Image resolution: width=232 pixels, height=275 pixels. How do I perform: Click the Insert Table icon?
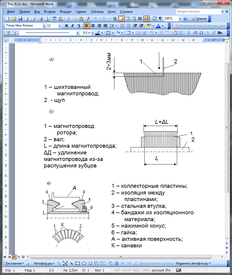pyautogui.click(x=128, y=19)
